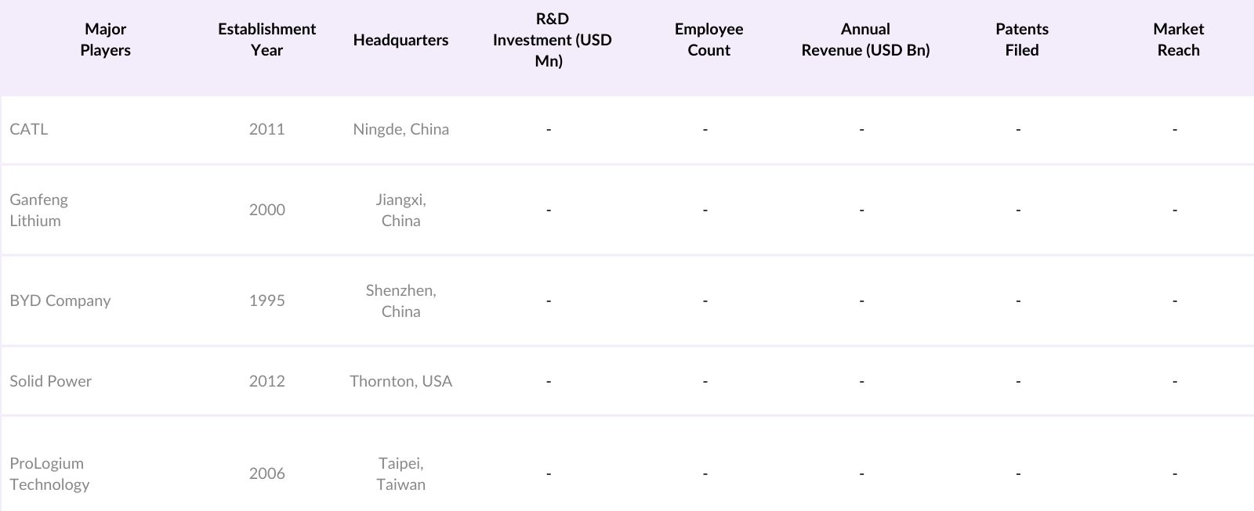Select the Taipei, Taiwan headquarters cell
The height and width of the screenshot is (511, 1254).
point(400,473)
